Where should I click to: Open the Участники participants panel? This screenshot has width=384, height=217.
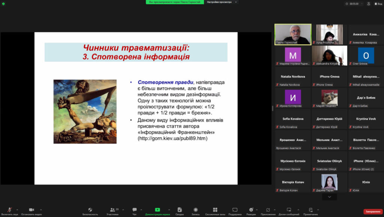(112, 210)
